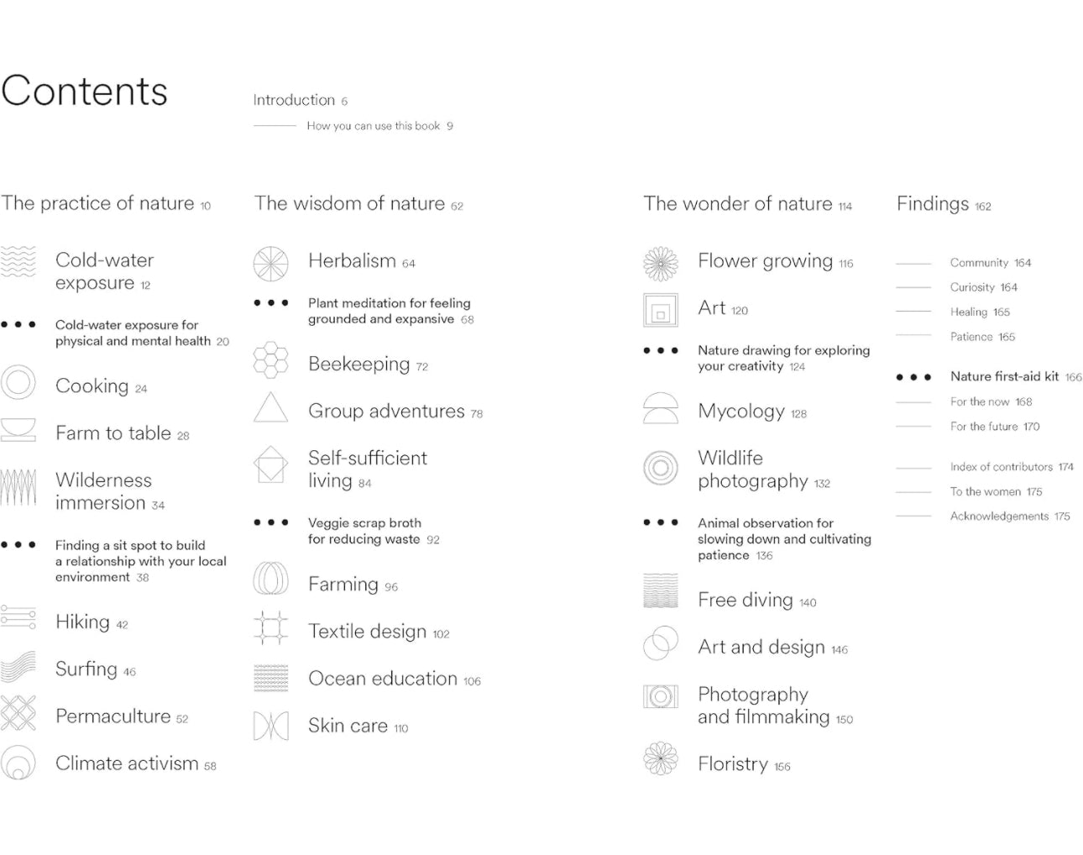This screenshot has width=1083, height=855.
Task: Click the crossed diamonds icon beside Permaculture
Action: (x=18, y=713)
